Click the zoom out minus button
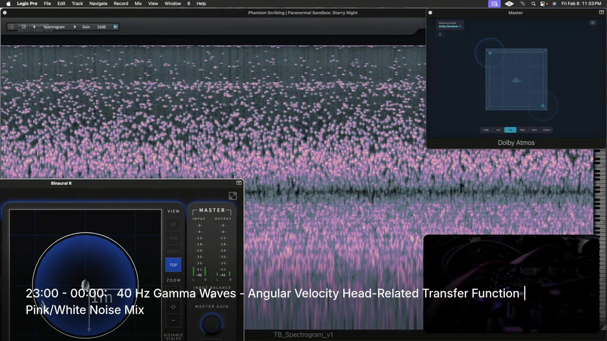The width and height of the screenshot is (607, 341). pos(173,320)
